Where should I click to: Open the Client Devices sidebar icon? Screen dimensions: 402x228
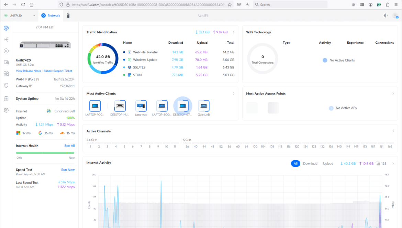click(6, 62)
